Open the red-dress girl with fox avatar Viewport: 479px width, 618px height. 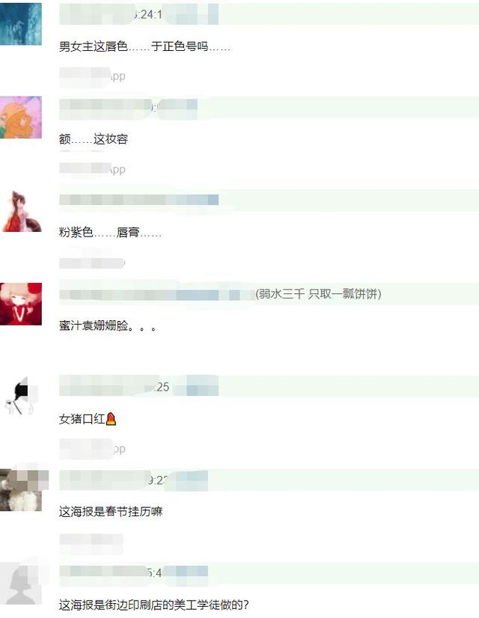[21, 211]
